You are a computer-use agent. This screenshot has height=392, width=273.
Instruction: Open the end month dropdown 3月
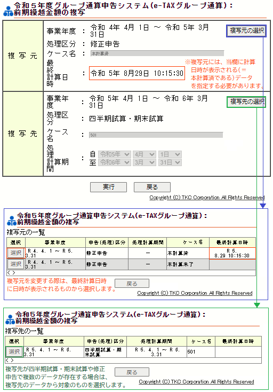click(x=144, y=162)
